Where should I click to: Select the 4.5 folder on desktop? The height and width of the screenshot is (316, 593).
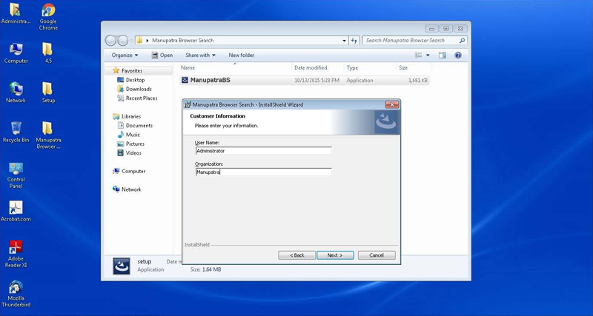click(x=47, y=53)
